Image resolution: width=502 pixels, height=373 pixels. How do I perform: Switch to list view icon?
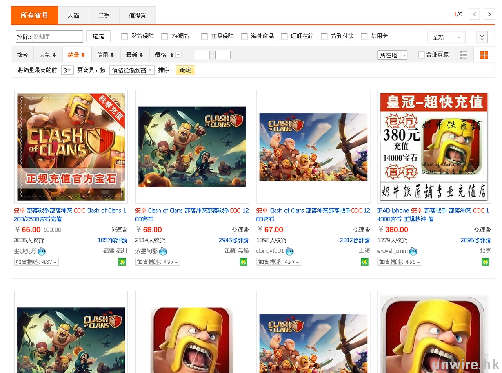click(x=464, y=55)
